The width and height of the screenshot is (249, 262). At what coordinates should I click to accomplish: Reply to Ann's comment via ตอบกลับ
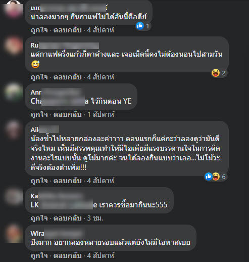[x=68, y=114]
